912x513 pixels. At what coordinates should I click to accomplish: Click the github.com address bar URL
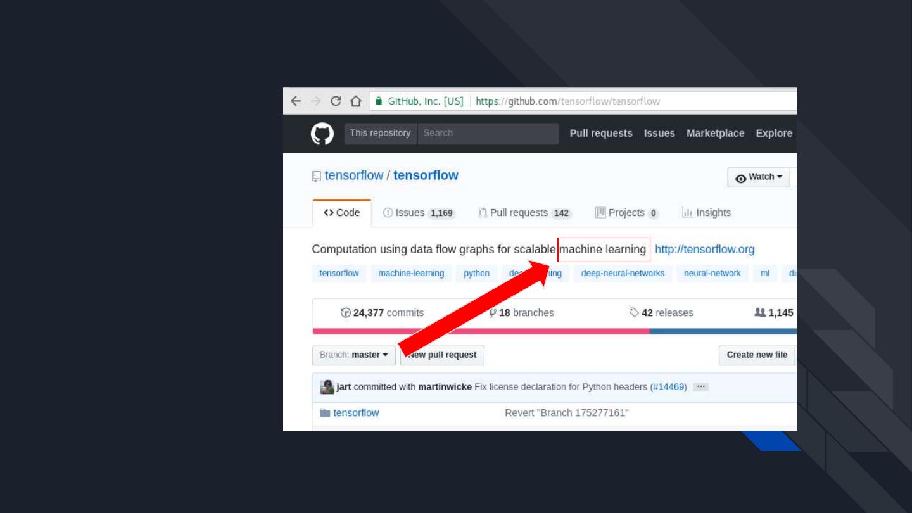coord(567,101)
